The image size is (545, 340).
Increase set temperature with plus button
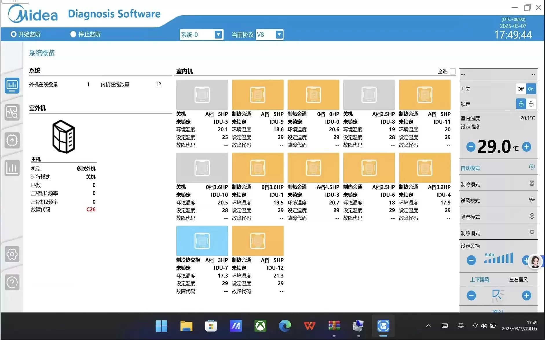click(x=526, y=147)
